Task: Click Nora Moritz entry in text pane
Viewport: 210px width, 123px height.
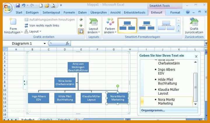Action: point(166,101)
